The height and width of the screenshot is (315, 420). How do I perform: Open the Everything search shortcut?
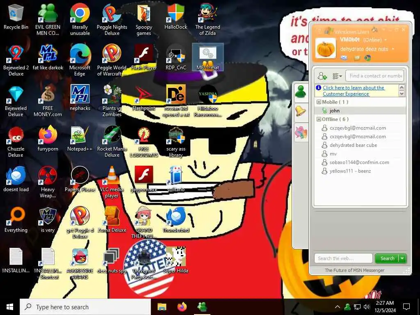tap(16, 220)
